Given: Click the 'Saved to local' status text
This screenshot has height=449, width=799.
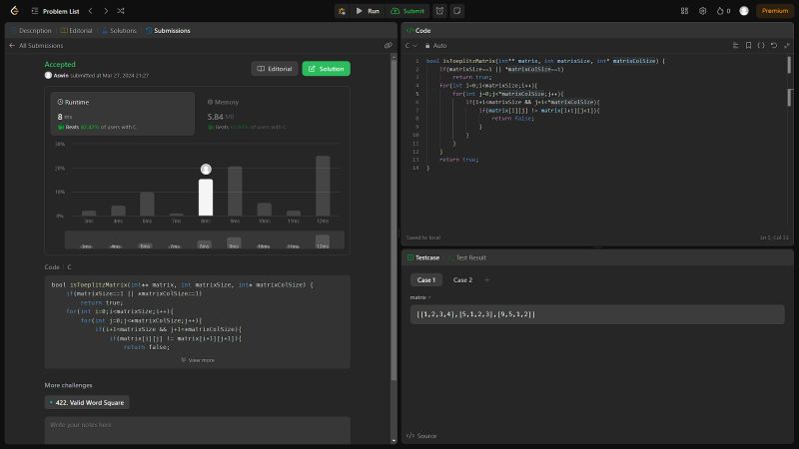Looking at the screenshot, I should (422, 237).
